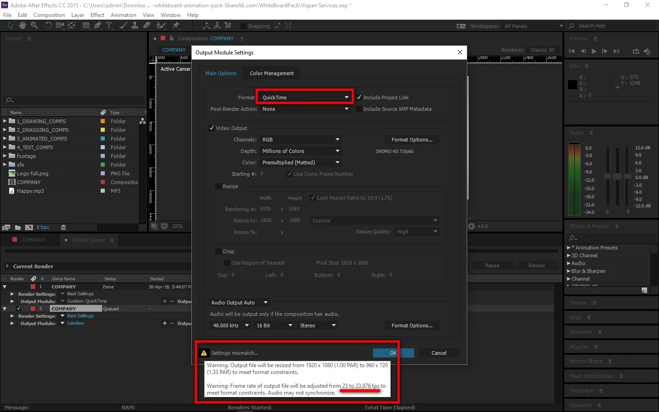Click the blue Best Settings link
659x412 pixels.
tap(80, 316)
